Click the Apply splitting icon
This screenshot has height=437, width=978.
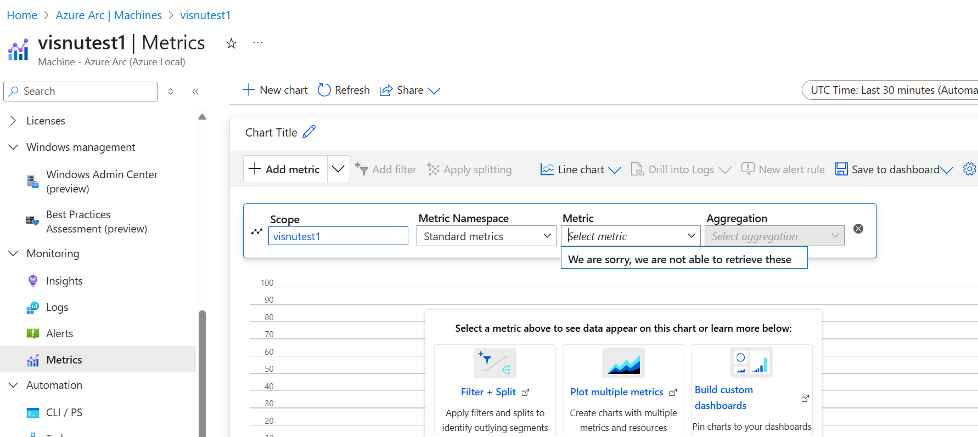click(x=433, y=169)
